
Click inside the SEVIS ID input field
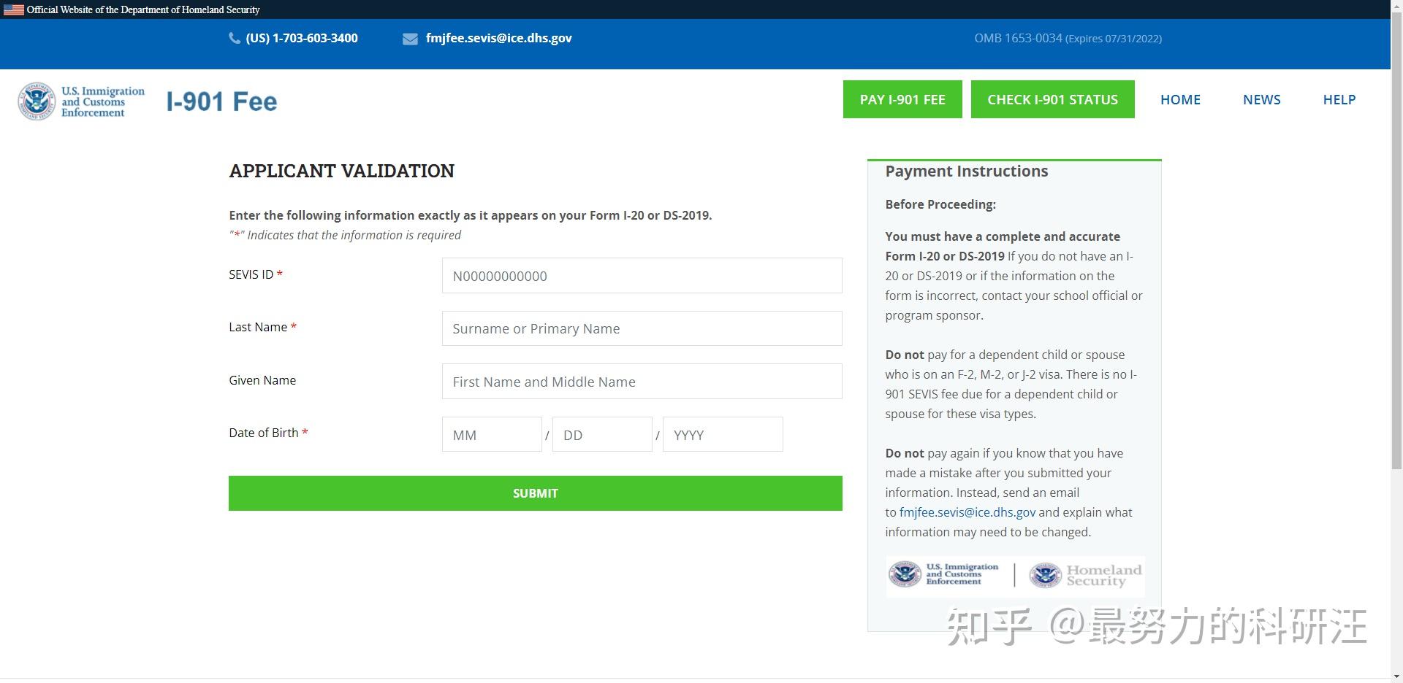coord(642,276)
